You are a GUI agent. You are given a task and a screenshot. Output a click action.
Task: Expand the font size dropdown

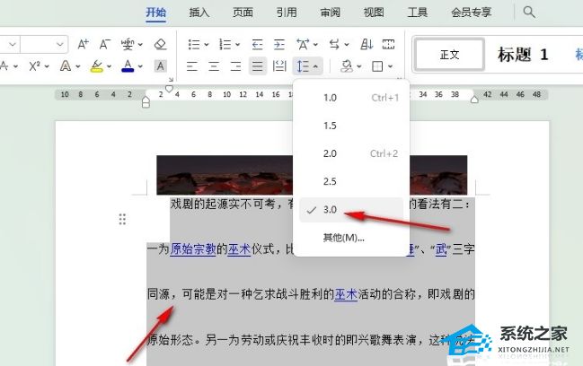59,45
